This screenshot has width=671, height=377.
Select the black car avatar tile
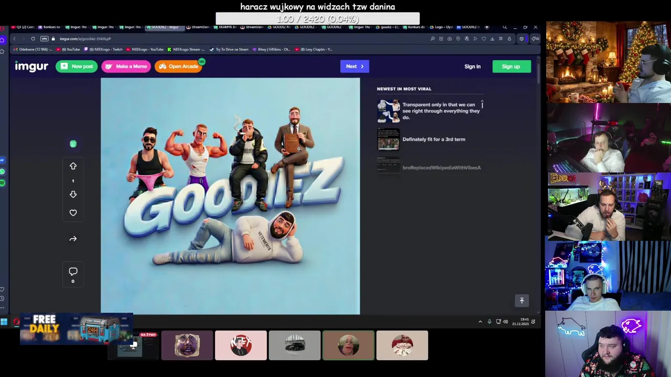coord(295,346)
